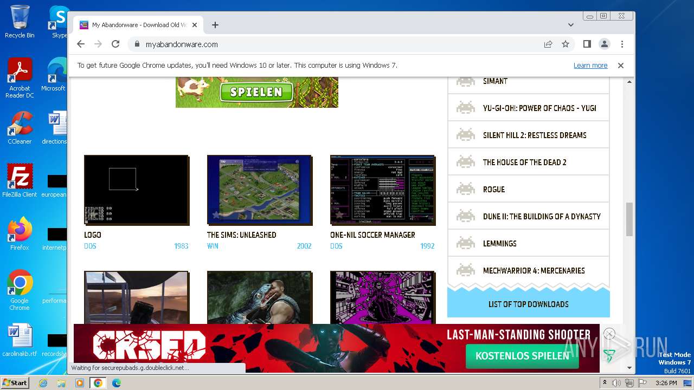
Task: Open The House of the Dead 2
Action: pos(525,162)
